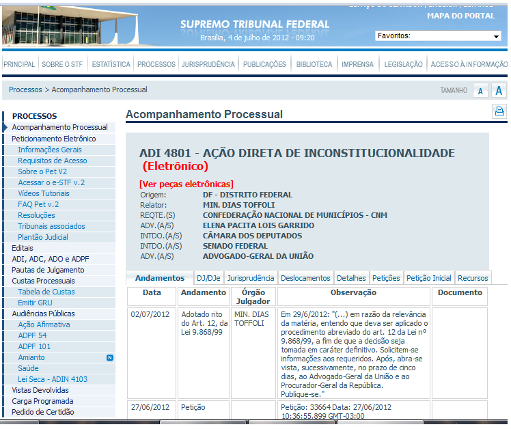Open Lei Seca - ADIN 4103 link
Image resolution: width=511 pixels, height=429 pixels.
click(53, 379)
